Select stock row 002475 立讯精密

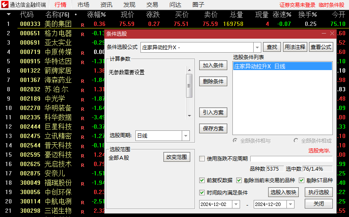coord(52,136)
